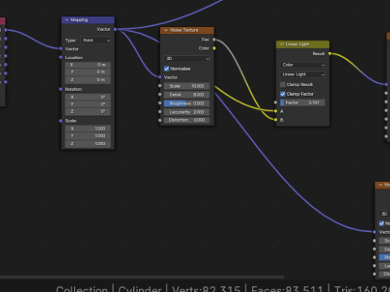This screenshot has width=390, height=292.
Task: Click the Mapping Rotation Y field
Action: [x=88, y=104]
